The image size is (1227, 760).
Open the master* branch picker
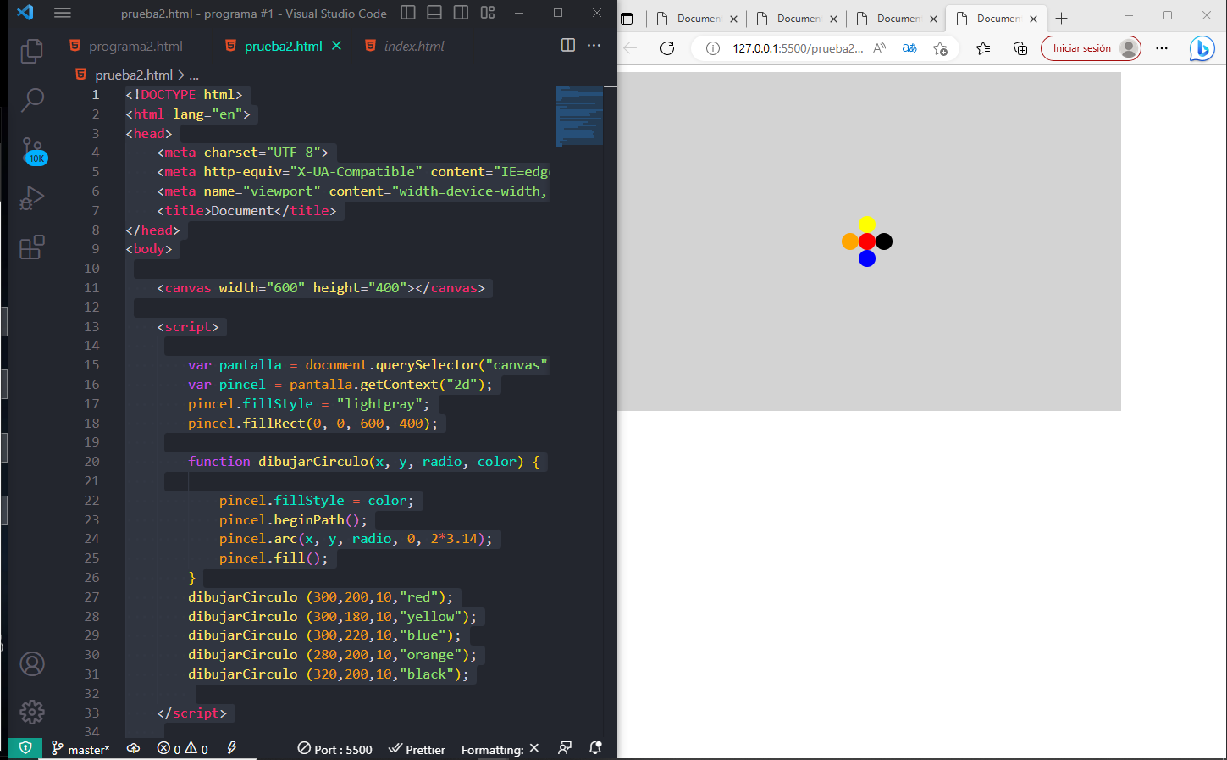[x=80, y=749]
